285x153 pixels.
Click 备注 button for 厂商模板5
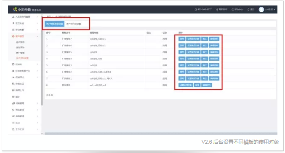pyautogui.click(x=205, y=52)
